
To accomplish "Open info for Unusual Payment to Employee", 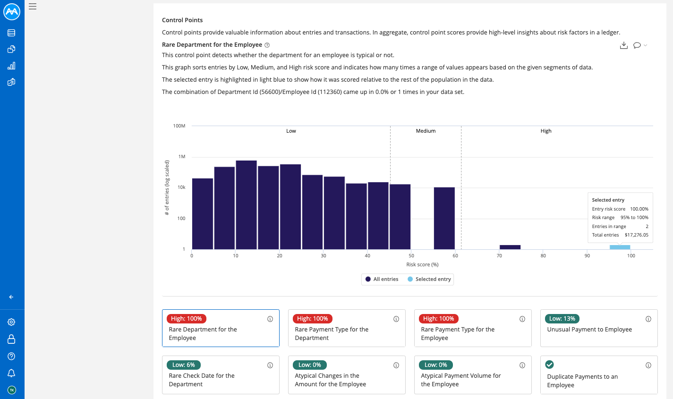I will coord(648,319).
